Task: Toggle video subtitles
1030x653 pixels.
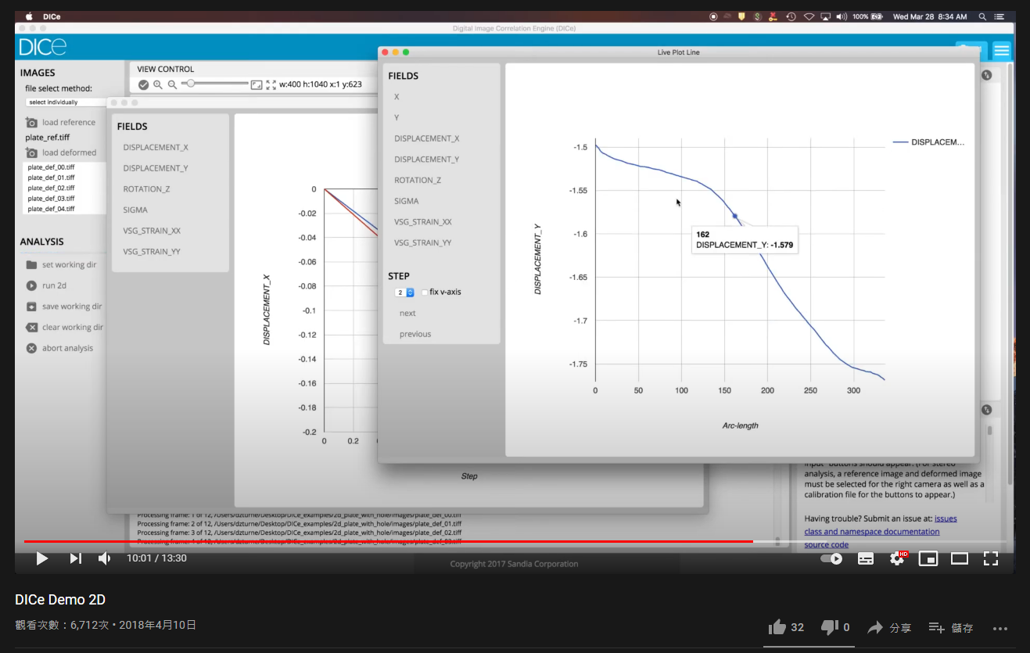Action: (866, 558)
